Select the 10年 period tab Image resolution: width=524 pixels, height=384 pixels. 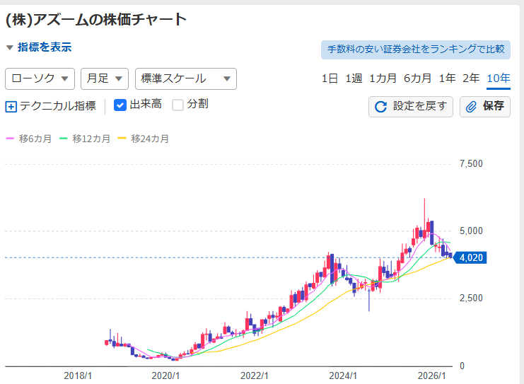pyautogui.click(x=499, y=78)
